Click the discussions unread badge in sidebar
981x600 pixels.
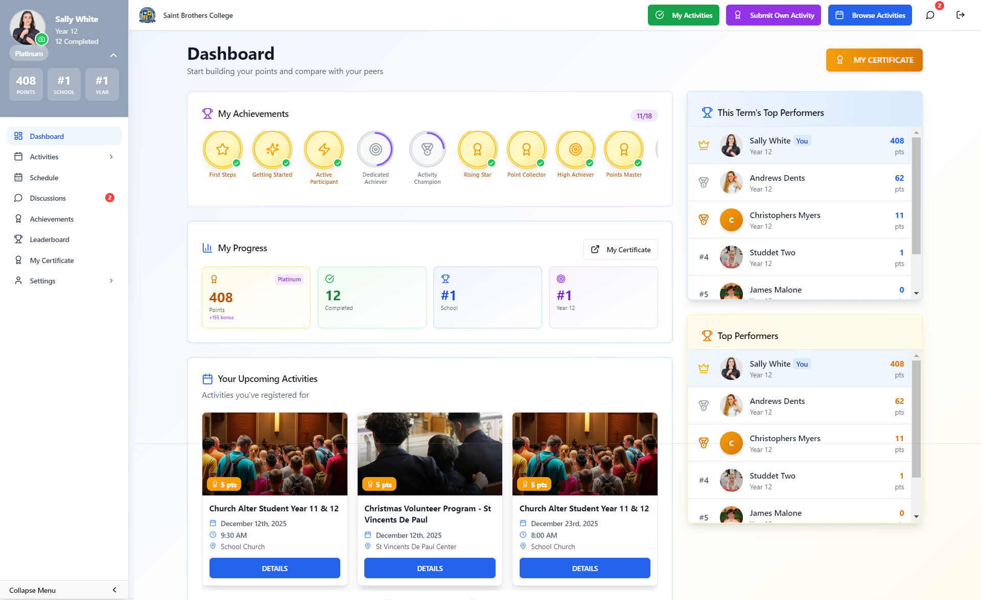109,198
